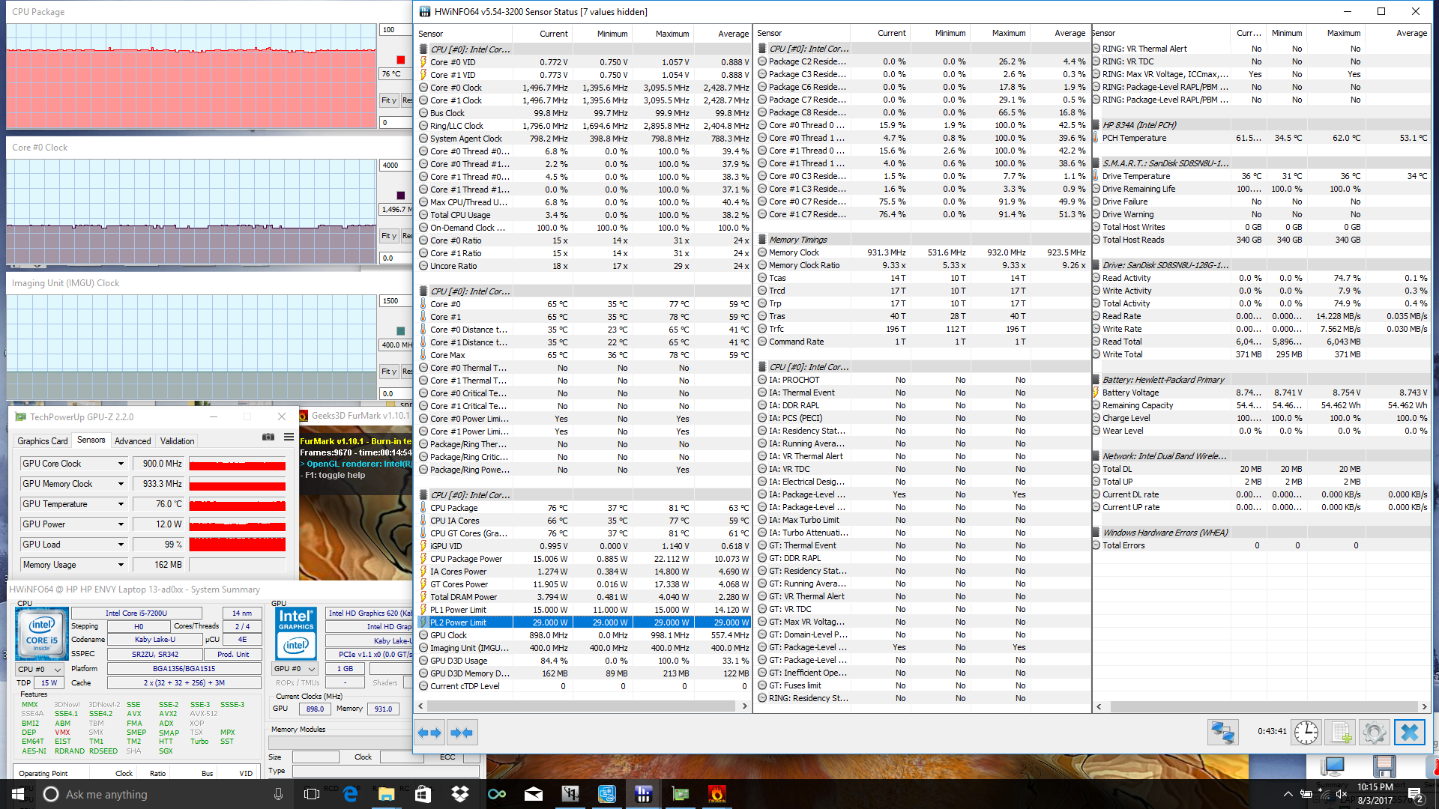Click the Battery Voltage sensor row
The height and width of the screenshot is (809, 1439).
(1261, 393)
